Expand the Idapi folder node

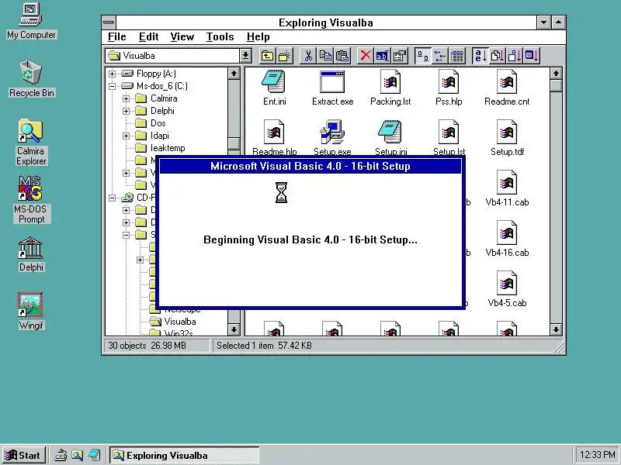[126, 136]
